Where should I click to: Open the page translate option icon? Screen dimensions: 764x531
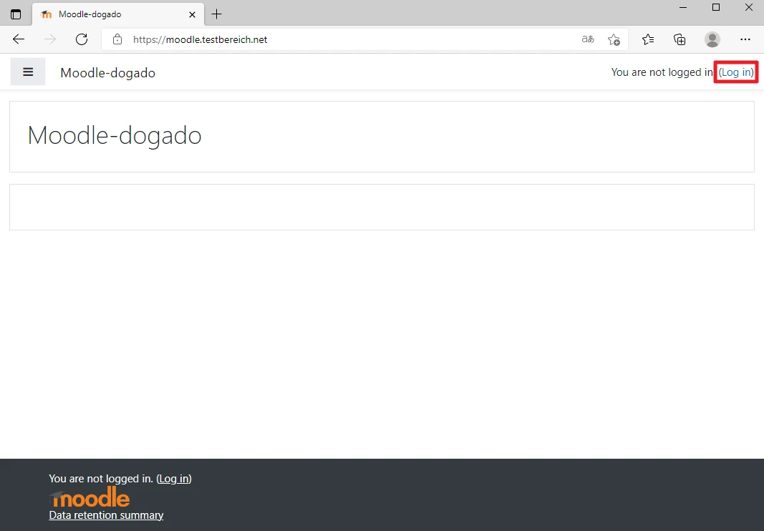point(588,39)
